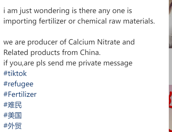Open the #难民 hashtag link
Image resolution: width=172 pixels, height=132 pixels.
click(x=12, y=105)
